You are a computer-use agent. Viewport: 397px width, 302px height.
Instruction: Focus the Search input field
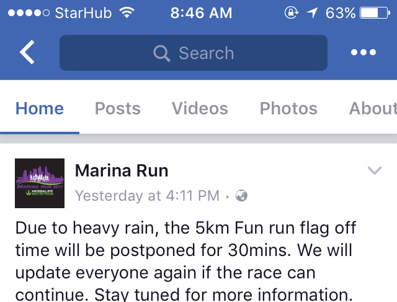(194, 53)
